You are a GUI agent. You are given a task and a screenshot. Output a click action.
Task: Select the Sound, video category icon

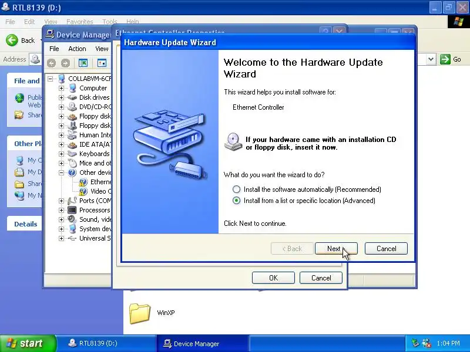(72, 219)
